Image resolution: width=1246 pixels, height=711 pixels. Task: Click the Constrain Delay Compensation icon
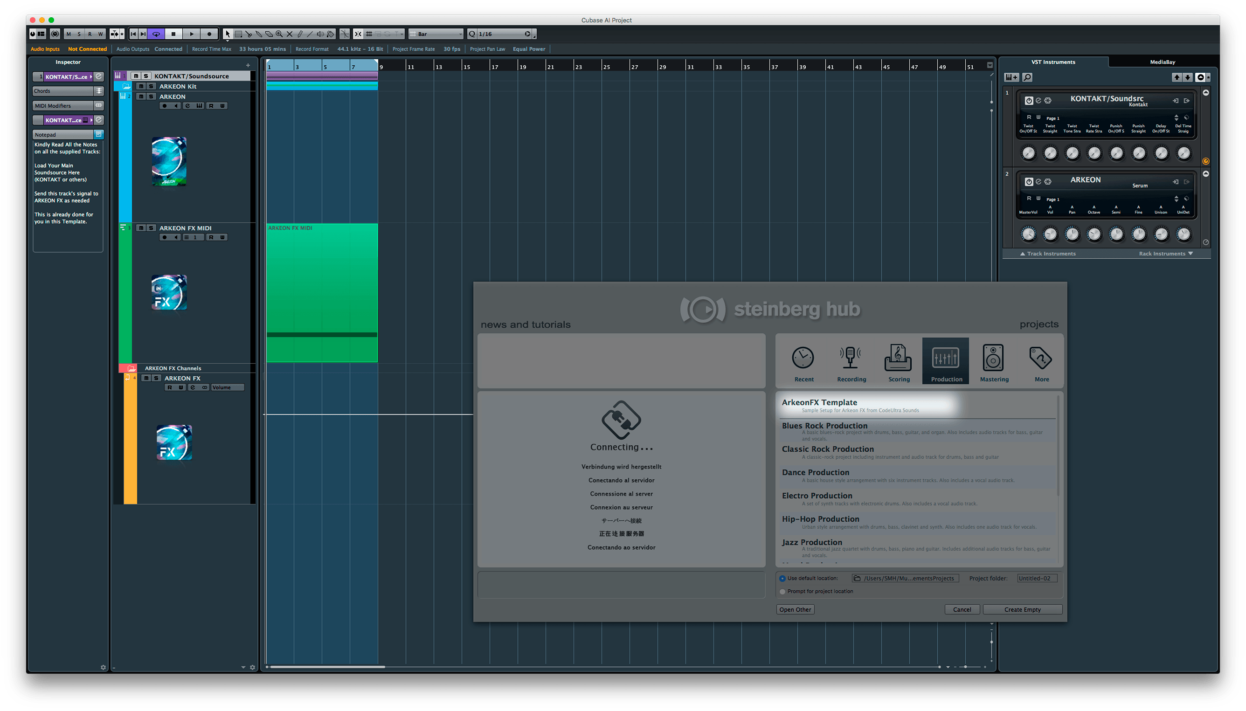55,34
